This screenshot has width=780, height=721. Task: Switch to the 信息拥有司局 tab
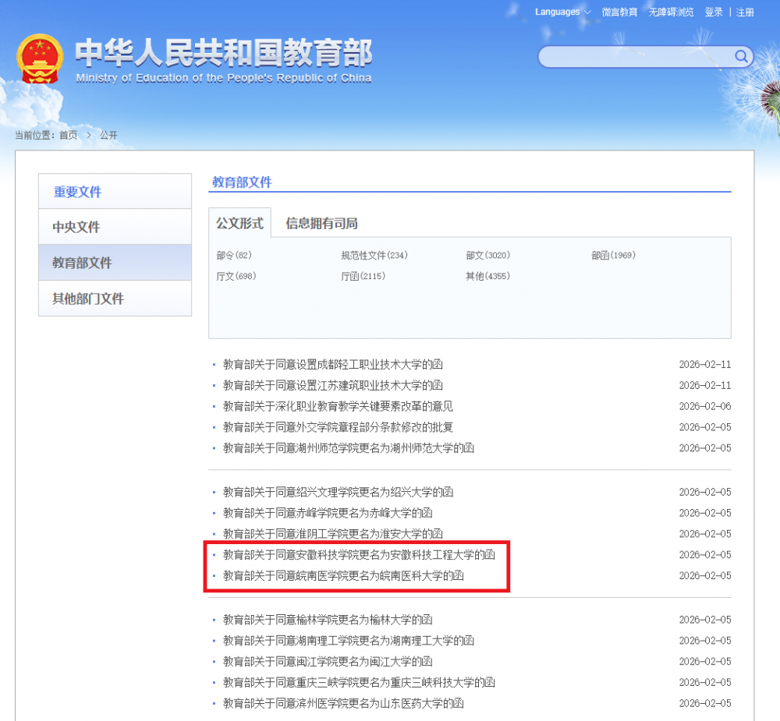(319, 221)
